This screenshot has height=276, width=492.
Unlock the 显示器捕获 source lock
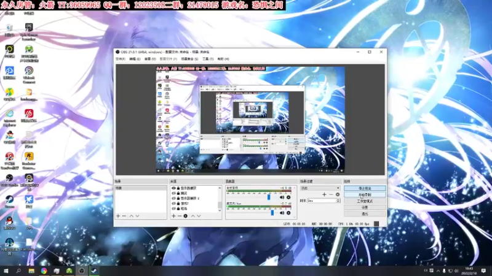[x=178, y=188]
